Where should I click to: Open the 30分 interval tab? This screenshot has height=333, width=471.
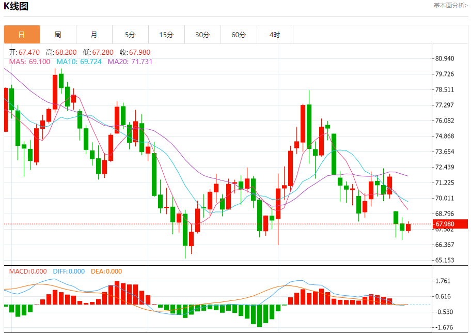click(x=202, y=35)
